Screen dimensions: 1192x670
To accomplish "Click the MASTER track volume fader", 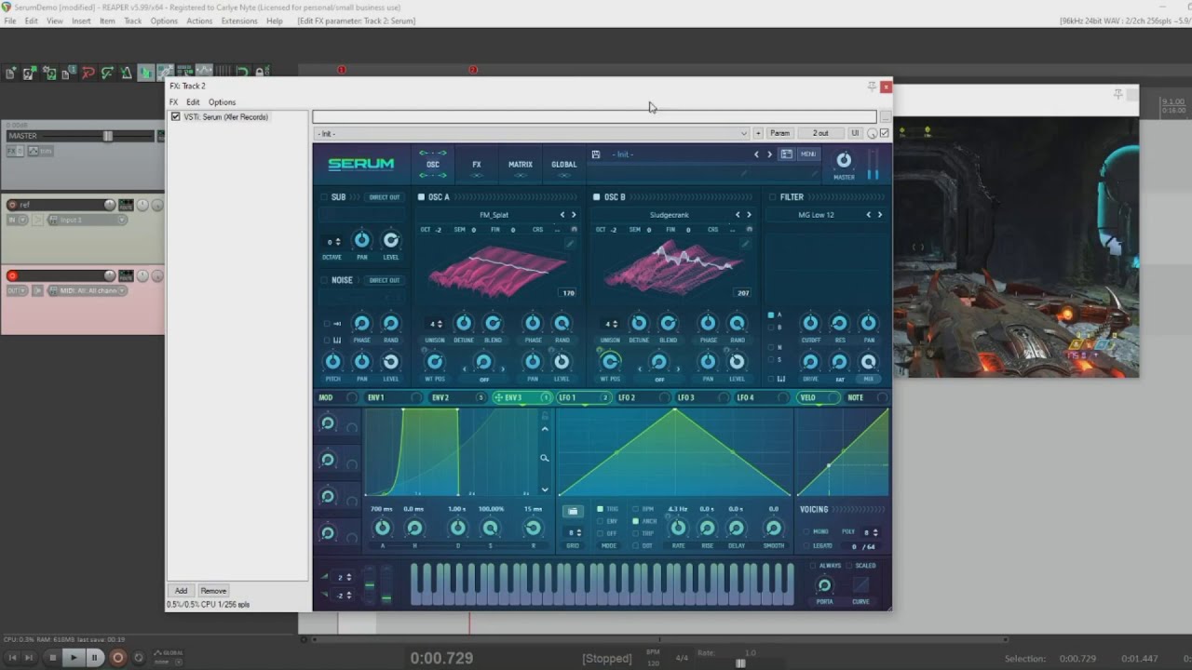I will click(x=108, y=136).
